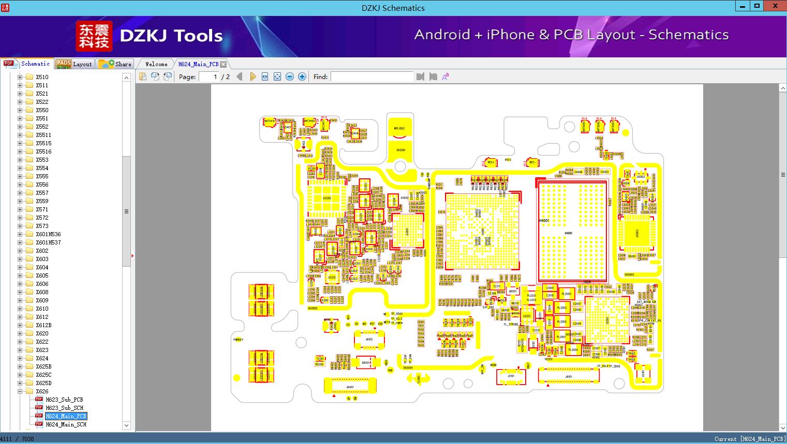Open H624_Main_SCH file in tree
Screen dimensions: 787x444
66,424
